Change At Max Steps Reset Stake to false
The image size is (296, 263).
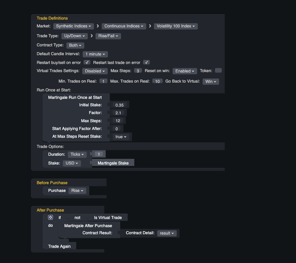(x=121, y=136)
